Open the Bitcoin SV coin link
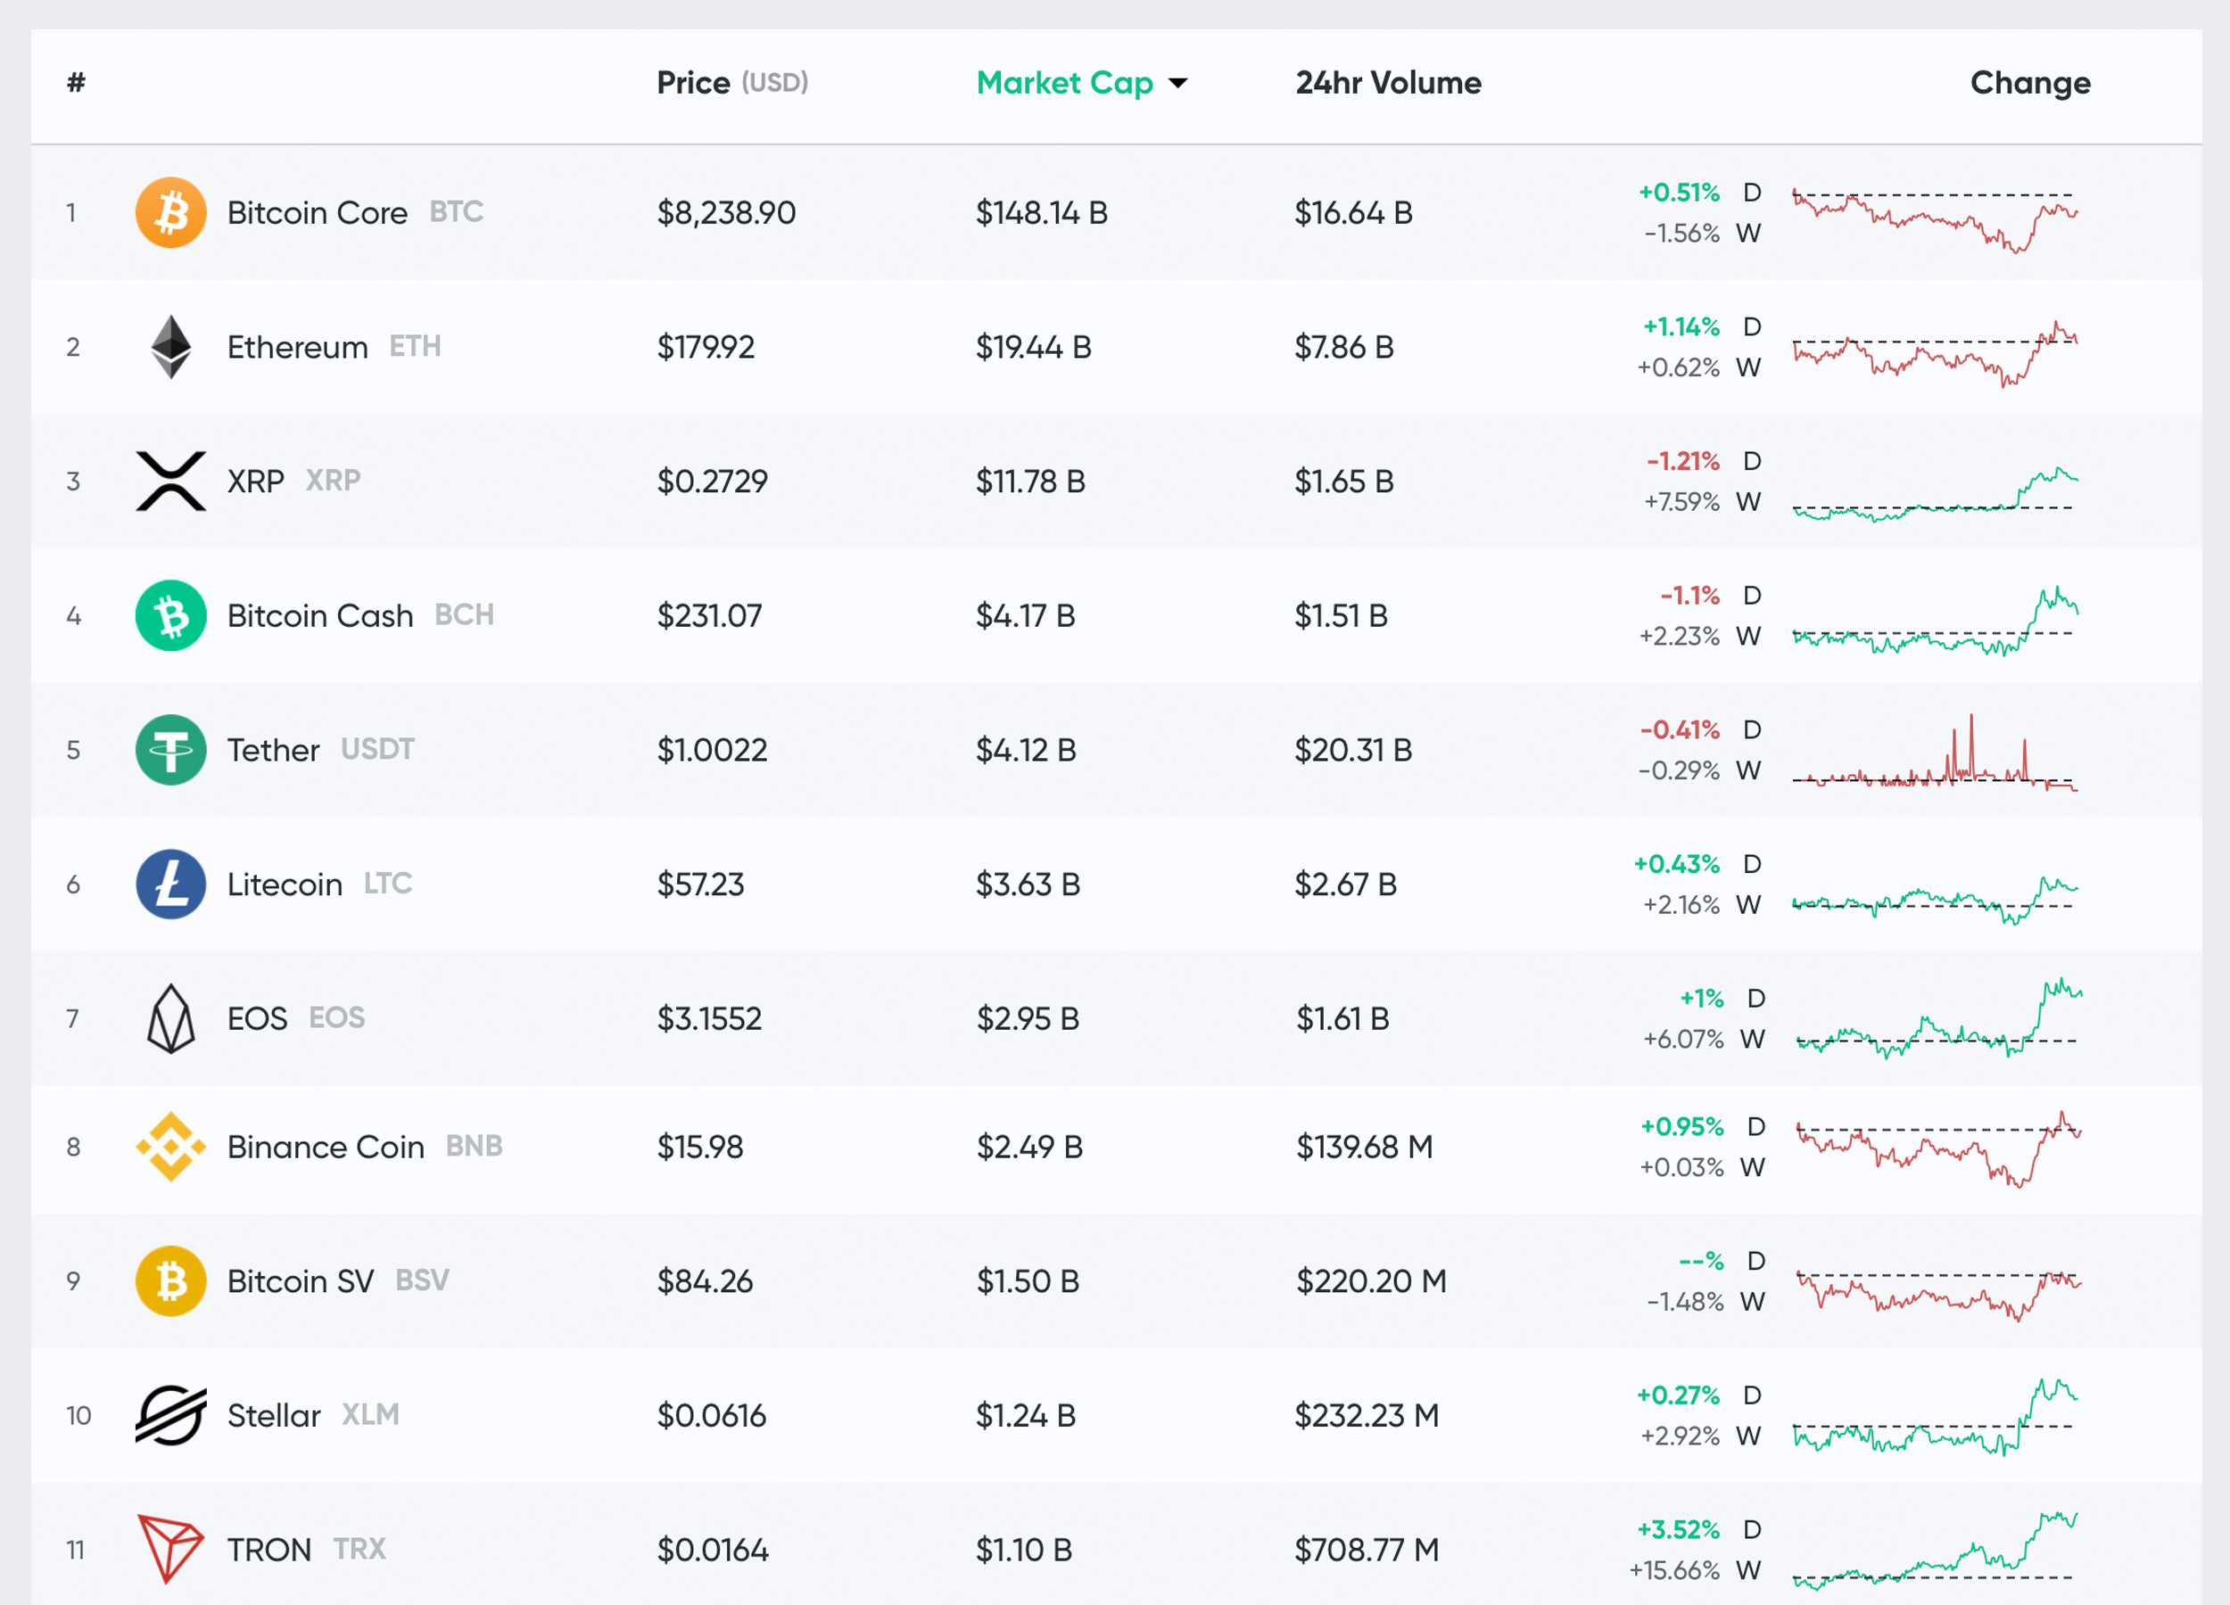The image size is (2230, 1605). pyautogui.click(x=301, y=1280)
